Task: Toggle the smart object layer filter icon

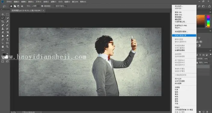Action: (207, 55)
